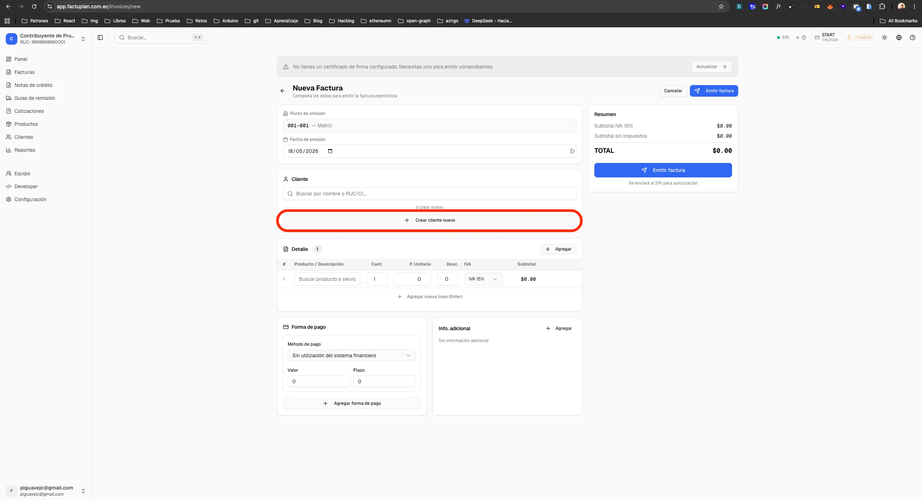This screenshot has width=922, height=500.
Task: Navigate to Cotizaciones
Action: [x=29, y=111]
